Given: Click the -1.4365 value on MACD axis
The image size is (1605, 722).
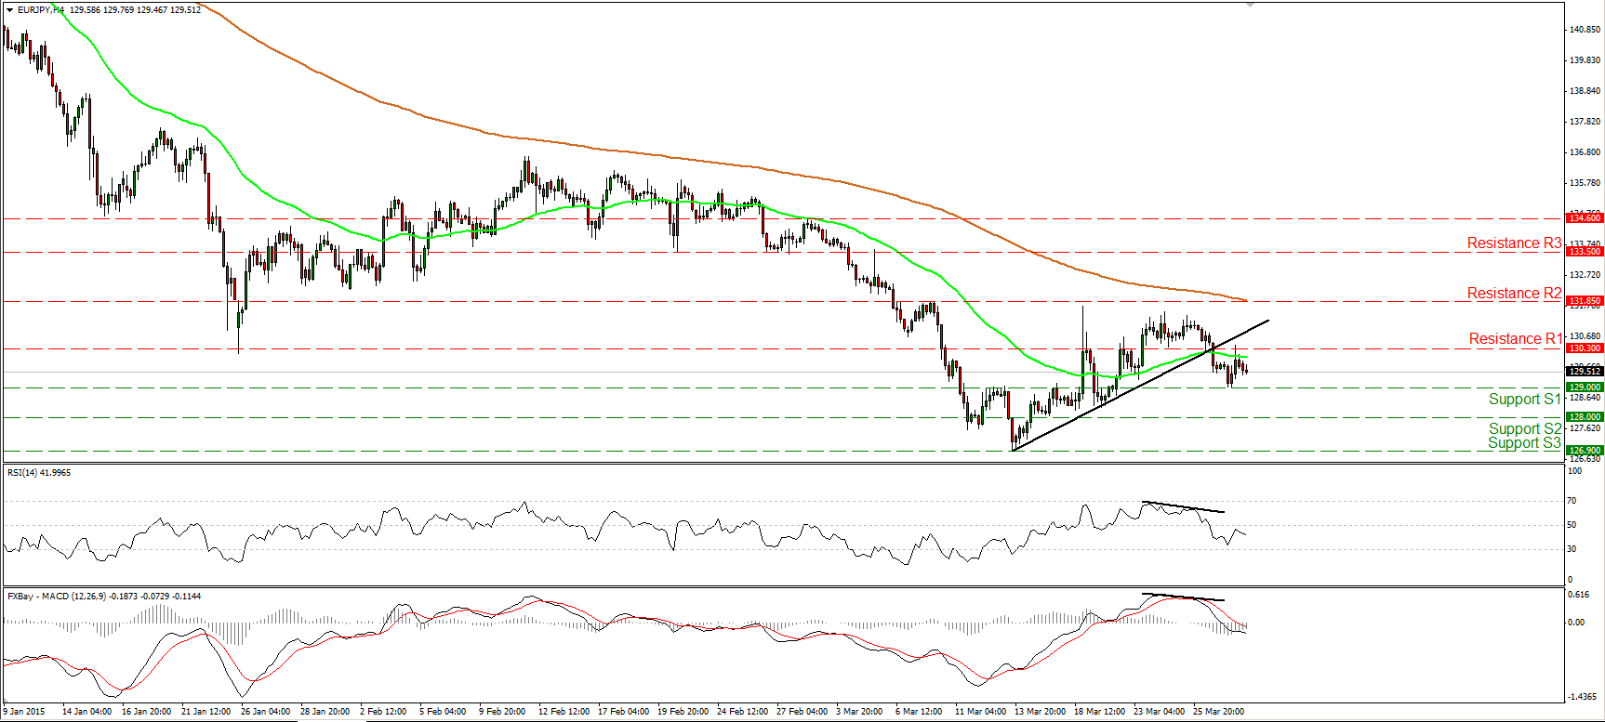Looking at the screenshot, I should (x=1583, y=697).
